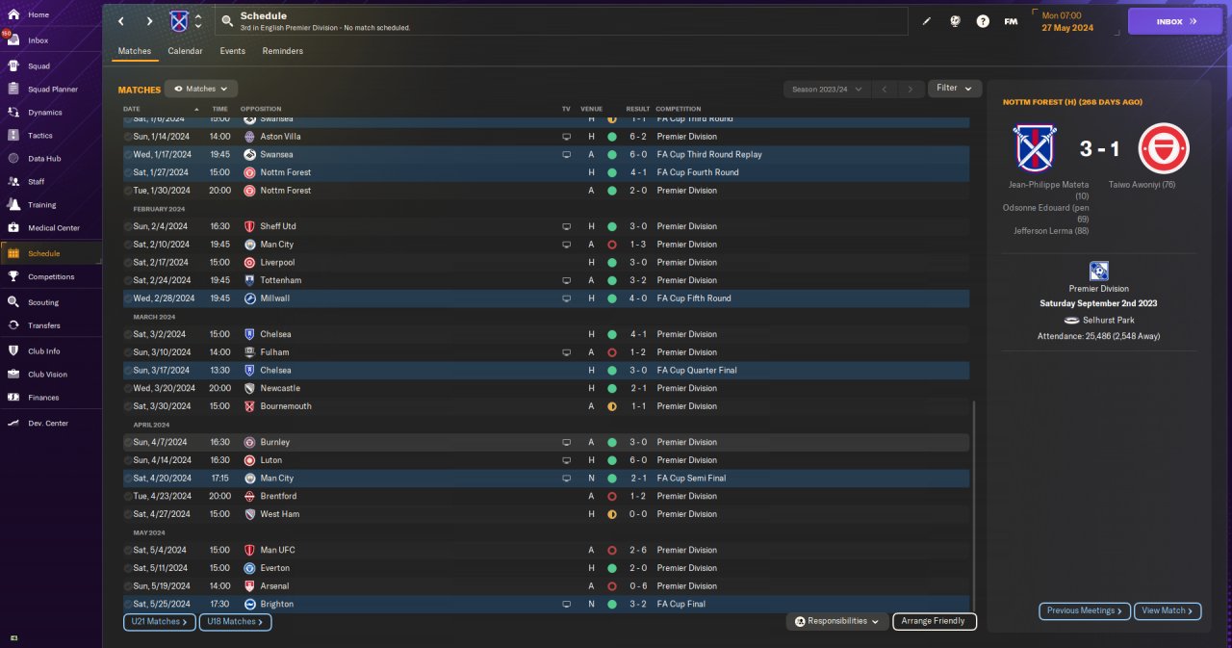Viewport: 1232px width, 648px height.
Task: Open the Tactics screen
Action: (40, 136)
